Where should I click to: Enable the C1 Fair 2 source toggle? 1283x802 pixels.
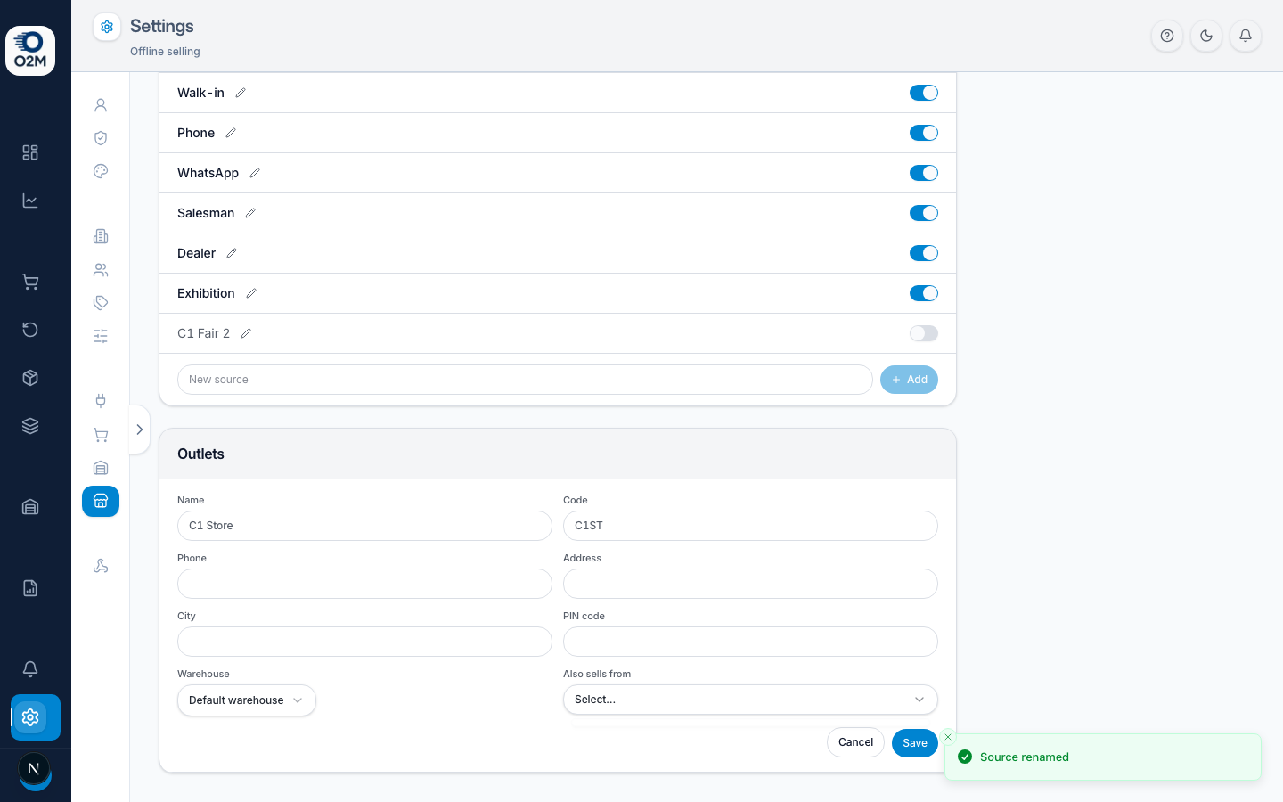(x=924, y=333)
